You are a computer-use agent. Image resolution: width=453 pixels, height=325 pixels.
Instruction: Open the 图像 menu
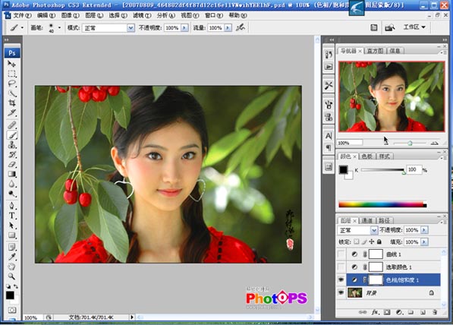pyautogui.click(x=71, y=15)
